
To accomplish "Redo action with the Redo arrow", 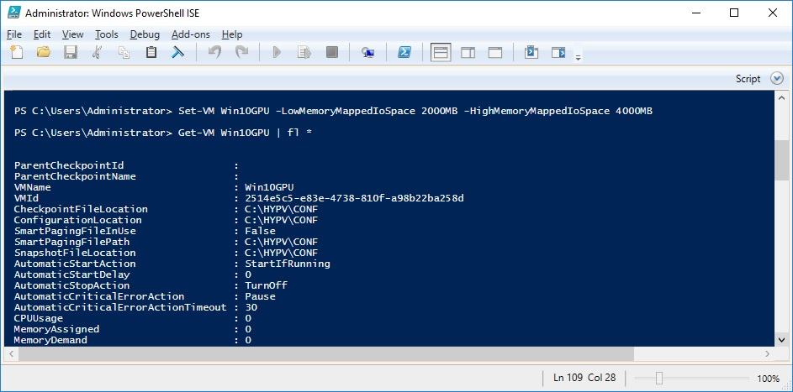I will (242, 52).
